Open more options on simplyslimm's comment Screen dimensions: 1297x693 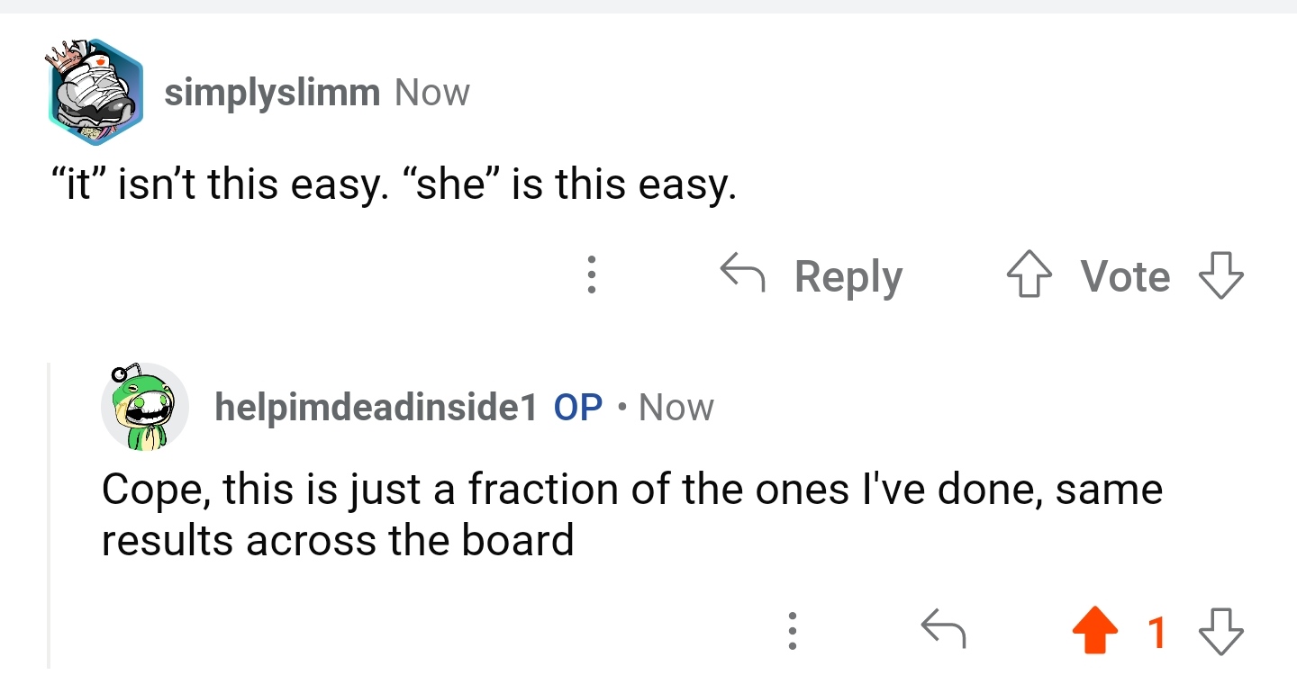tap(591, 275)
